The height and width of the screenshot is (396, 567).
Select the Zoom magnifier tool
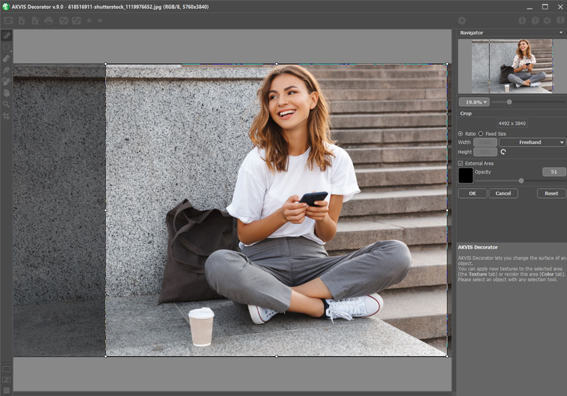(x=7, y=104)
